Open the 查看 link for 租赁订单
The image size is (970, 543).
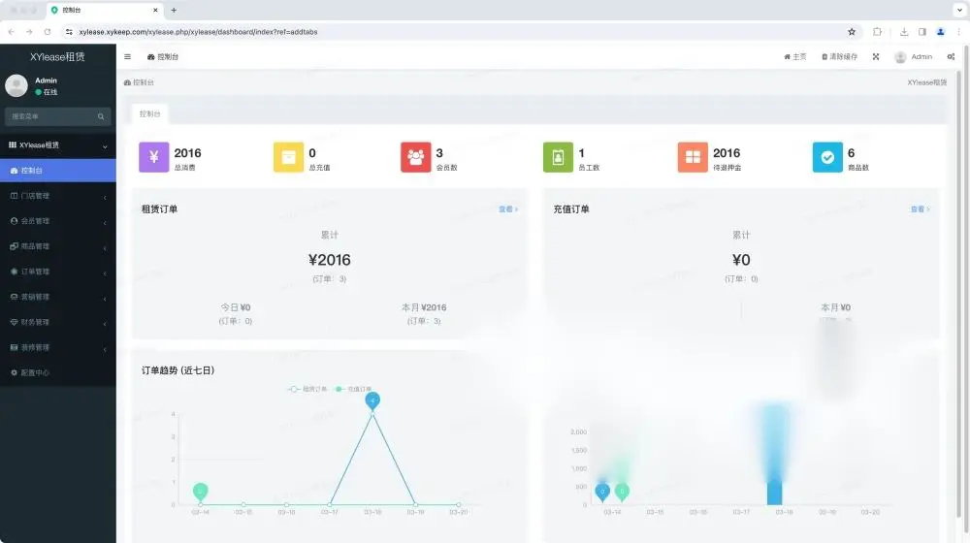pyautogui.click(x=508, y=209)
